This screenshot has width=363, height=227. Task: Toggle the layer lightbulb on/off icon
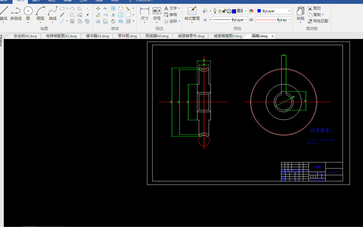215,11
